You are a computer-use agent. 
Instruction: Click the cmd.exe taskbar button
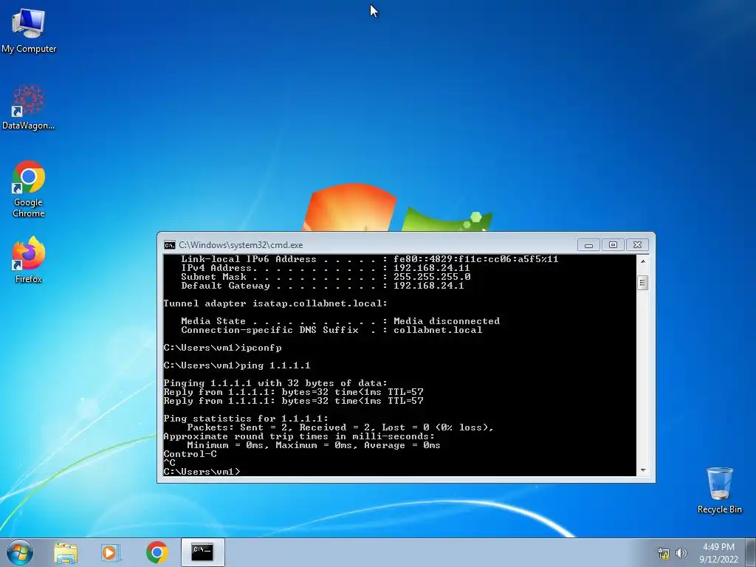click(202, 552)
